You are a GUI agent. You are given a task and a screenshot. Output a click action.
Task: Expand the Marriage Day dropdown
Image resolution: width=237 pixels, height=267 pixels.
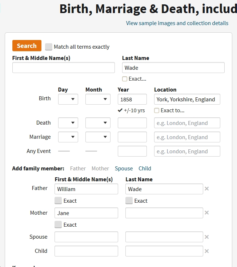pos(68,137)
